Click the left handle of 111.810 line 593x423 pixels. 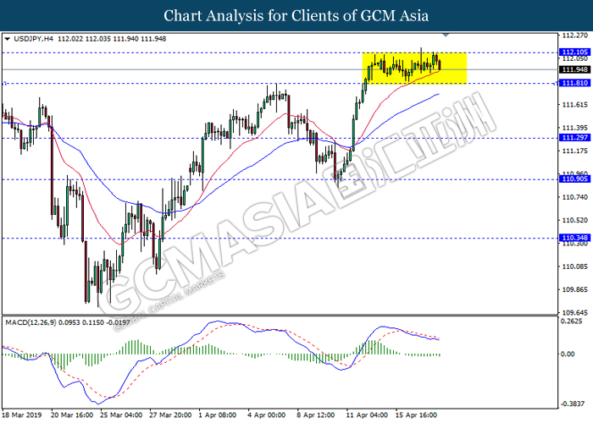pyautogui.click(x=4, y=84)
